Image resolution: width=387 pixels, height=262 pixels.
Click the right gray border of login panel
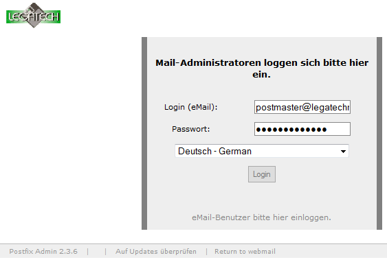pos(379,134)
